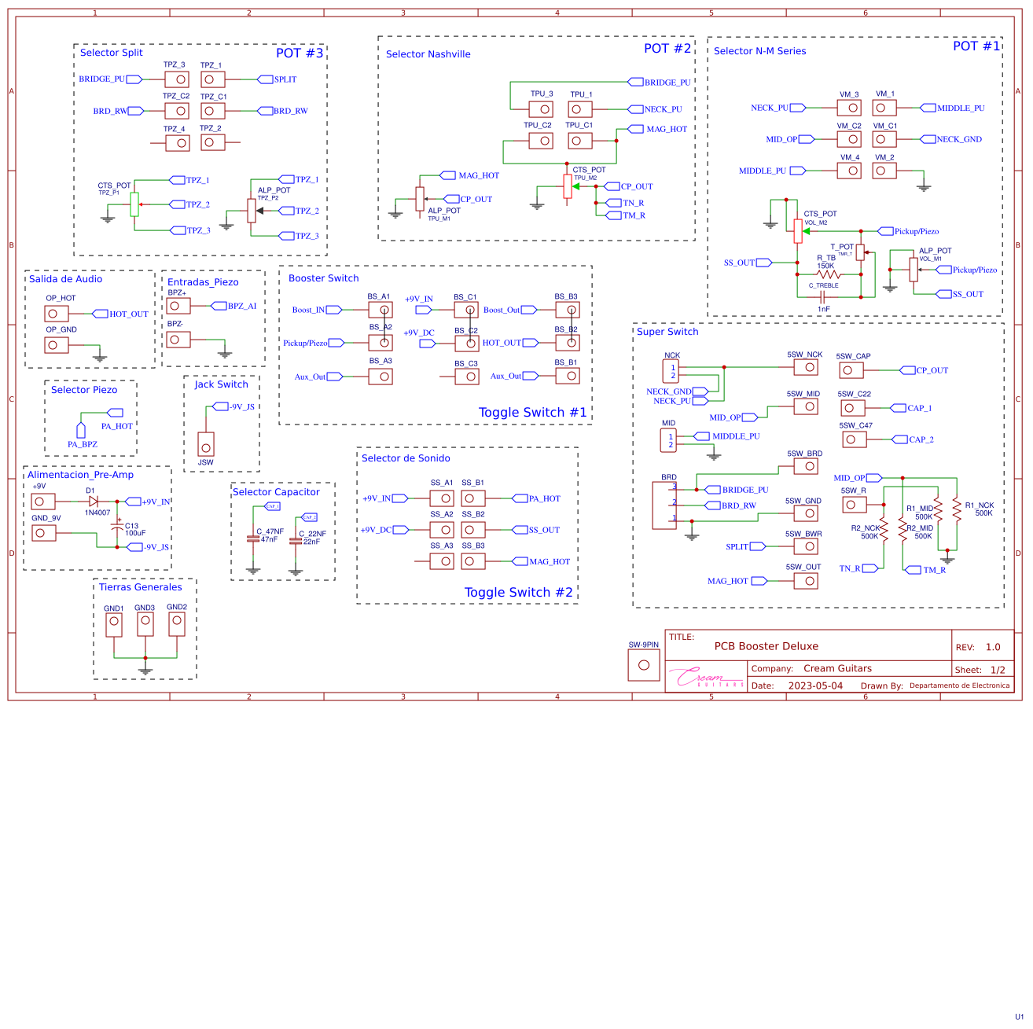Select the SS_A1 contact in Selector de Sonido

(x=445, y=498)
